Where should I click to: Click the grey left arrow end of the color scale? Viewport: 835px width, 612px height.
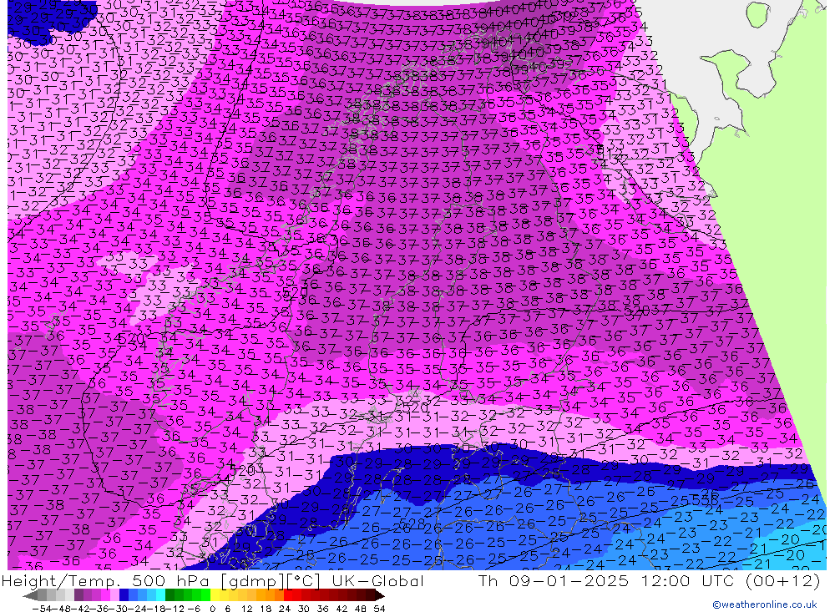[x=30, y=594]
